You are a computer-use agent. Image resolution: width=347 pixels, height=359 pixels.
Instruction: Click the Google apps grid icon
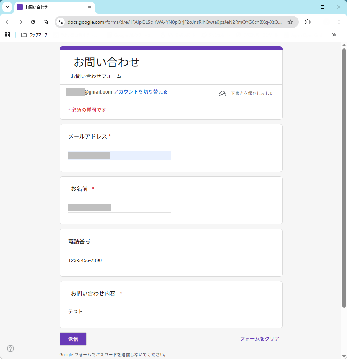(x=7, y=35)
